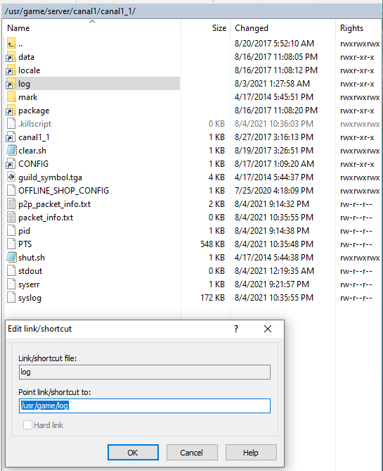This screenshot has height=471, width=383.
Task: Toggle the Hard link checkbox
Action: [27, 425]
